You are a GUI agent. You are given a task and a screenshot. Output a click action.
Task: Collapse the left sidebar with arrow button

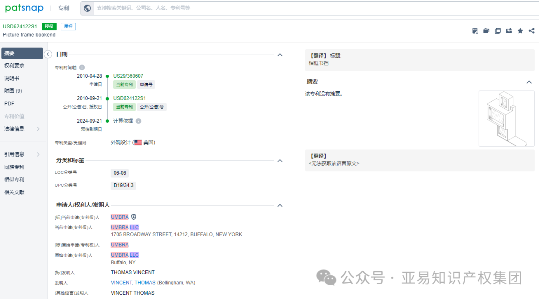tap(48, 54)
